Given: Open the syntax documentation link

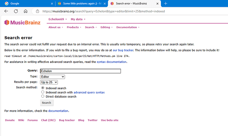Looking at the screenshot, I should coord(112,62).
